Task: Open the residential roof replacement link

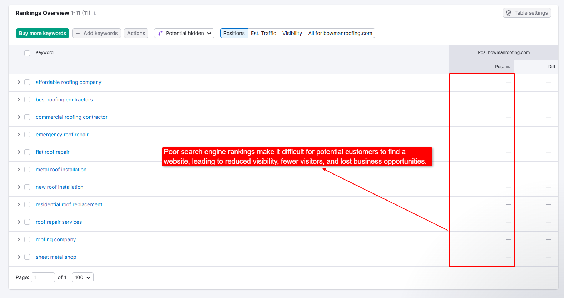Action: [69, 204]
